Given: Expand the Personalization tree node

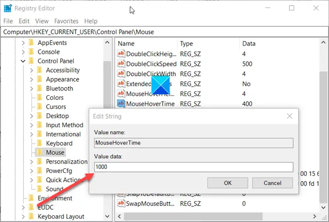Looking at the screenshot, I should tap(32, 162).
